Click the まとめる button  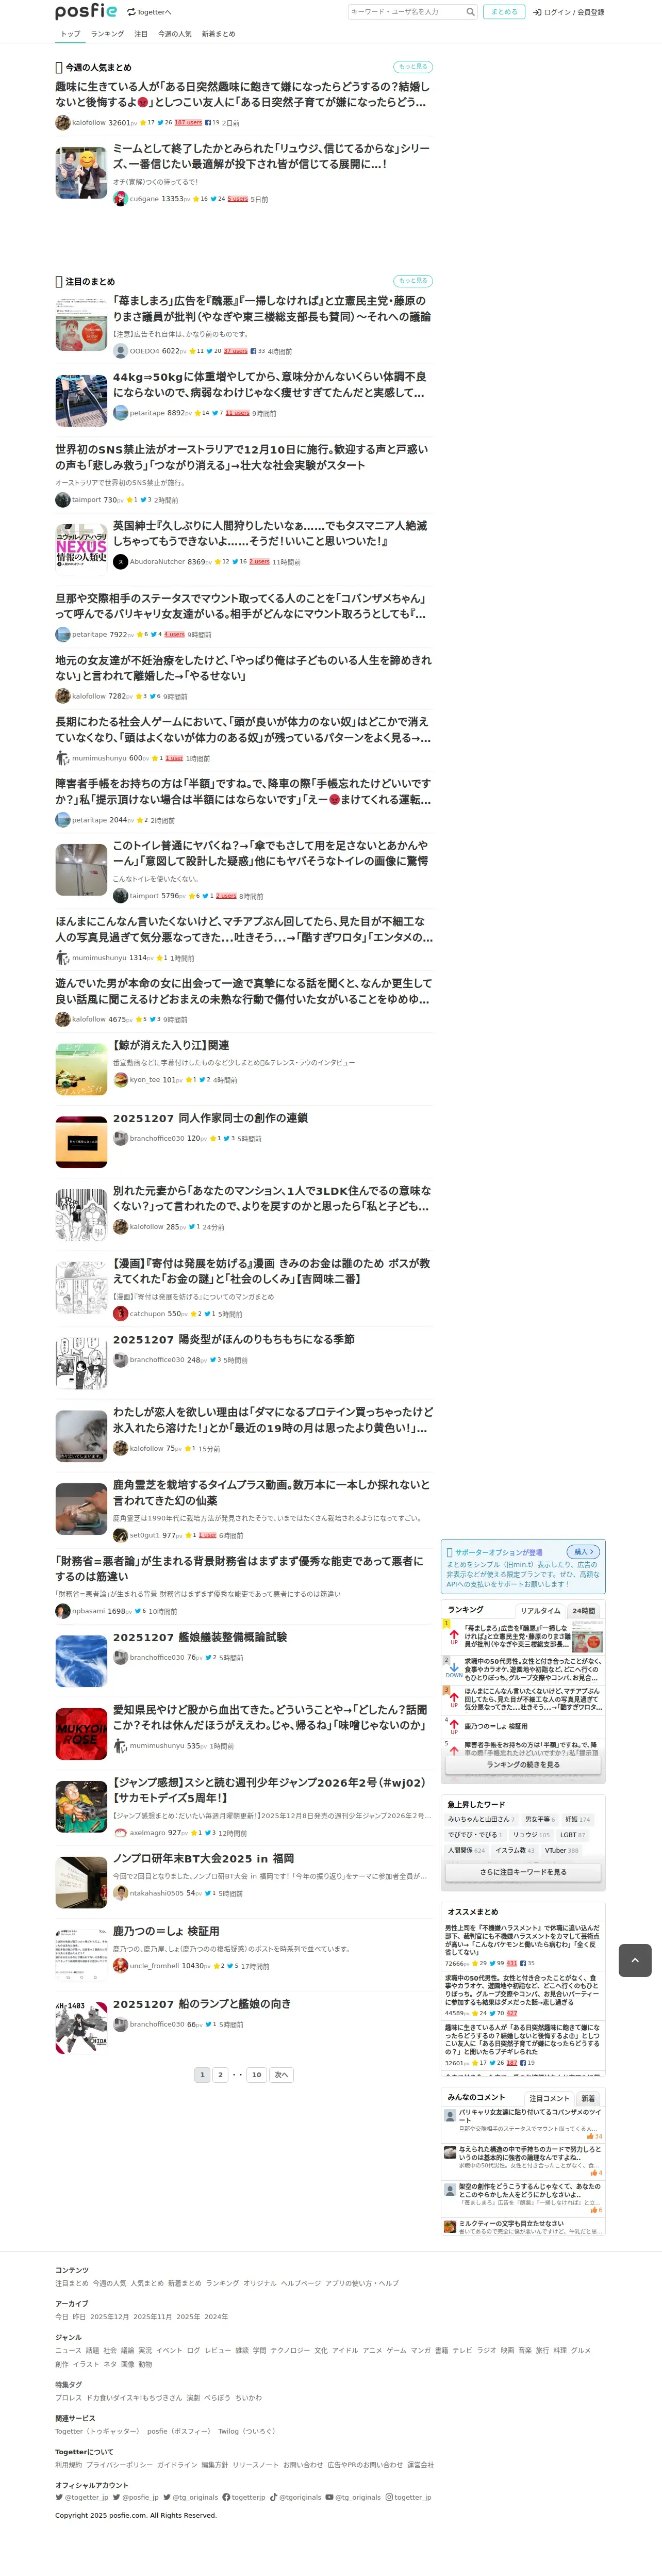(x=504, y=12)
